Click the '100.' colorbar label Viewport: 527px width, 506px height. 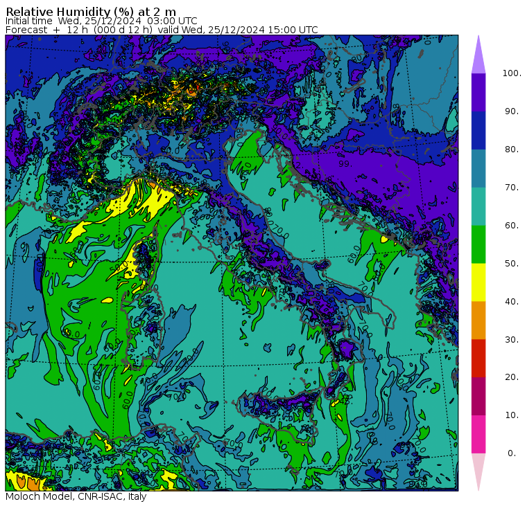pos(512,73)
